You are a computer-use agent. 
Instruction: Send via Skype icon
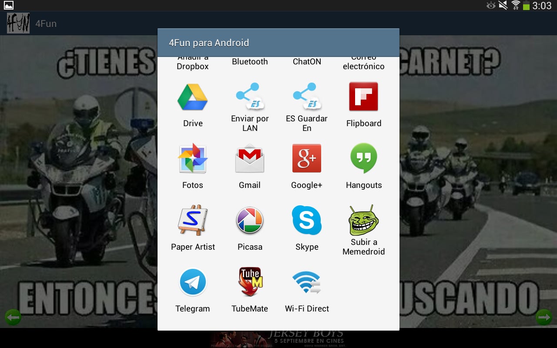(307, 220)
